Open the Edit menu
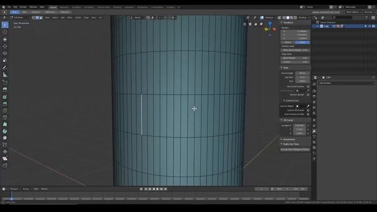 (15, 7)
